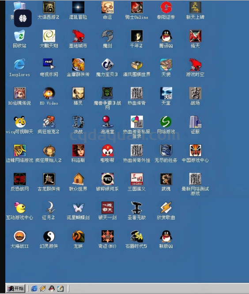Click QQ penguin quick launch icon
Viewport: 249px width, 294px height.
coord(52,288)
